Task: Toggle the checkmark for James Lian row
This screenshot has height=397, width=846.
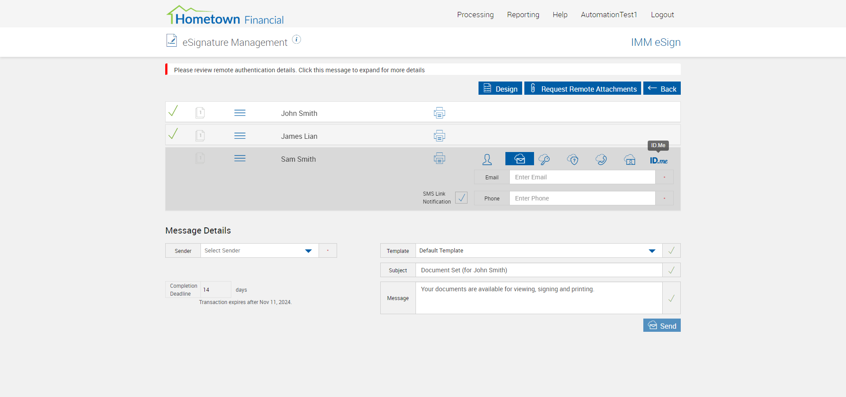Action: (x=173, y=134)
